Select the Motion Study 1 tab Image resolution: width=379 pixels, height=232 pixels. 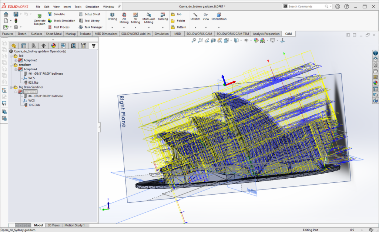(74, 225)
